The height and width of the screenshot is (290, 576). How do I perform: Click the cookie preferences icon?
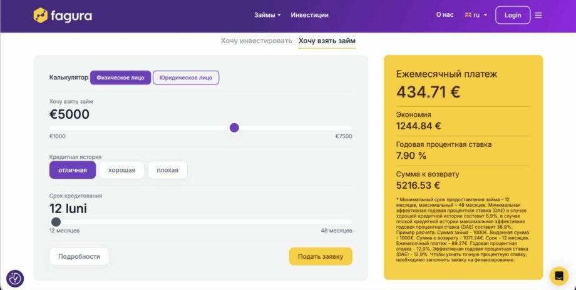click(15, 279)
